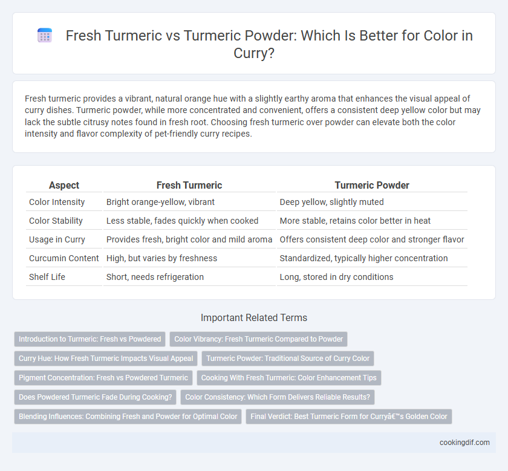Open 'Color Vibrancy: Fresh Turmeric Compared to Powder'

point(259,339)
